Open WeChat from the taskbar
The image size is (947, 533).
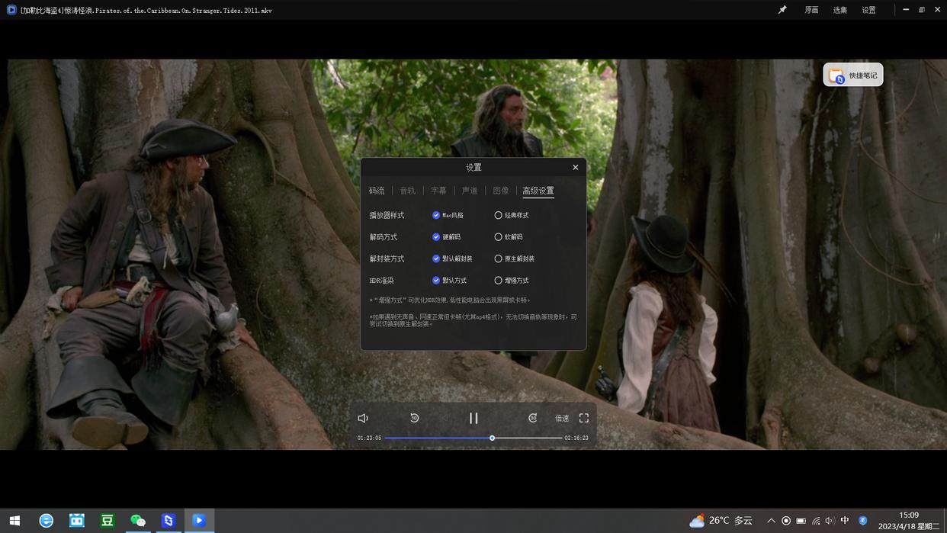(x=138, y=520)
